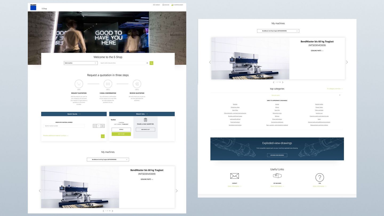Clear the Genuine Parts search with X
384x216 pixels.
click(x=147, y=63)
